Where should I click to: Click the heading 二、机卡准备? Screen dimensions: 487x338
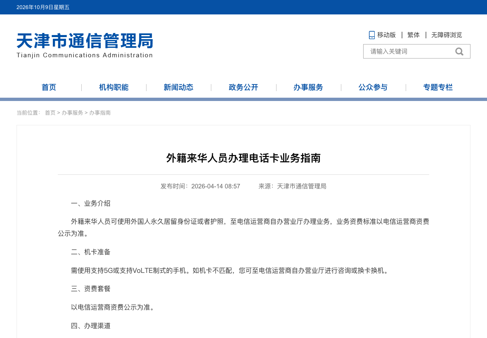point(91,252)
